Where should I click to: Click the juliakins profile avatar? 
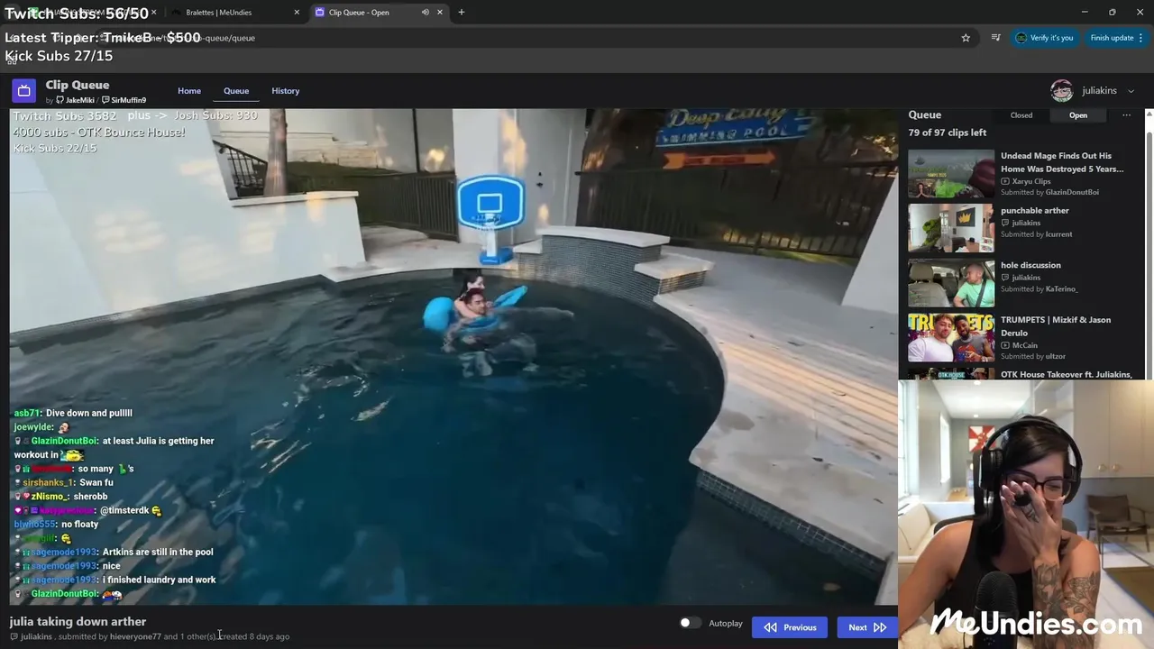pos(1062,91)
